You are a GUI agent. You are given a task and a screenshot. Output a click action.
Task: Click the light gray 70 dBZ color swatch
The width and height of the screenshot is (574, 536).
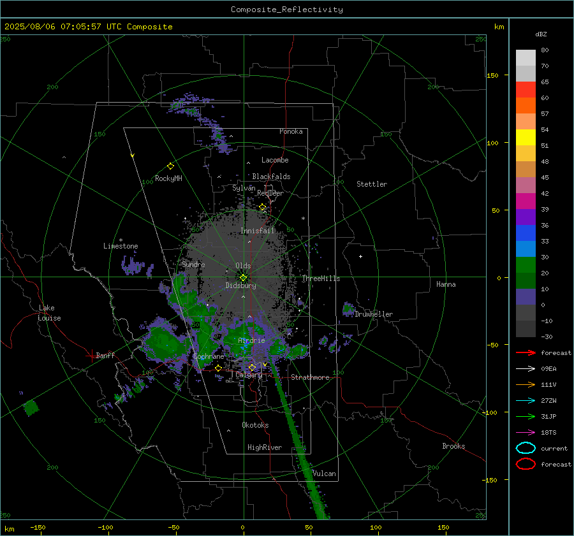coord(526,58)
